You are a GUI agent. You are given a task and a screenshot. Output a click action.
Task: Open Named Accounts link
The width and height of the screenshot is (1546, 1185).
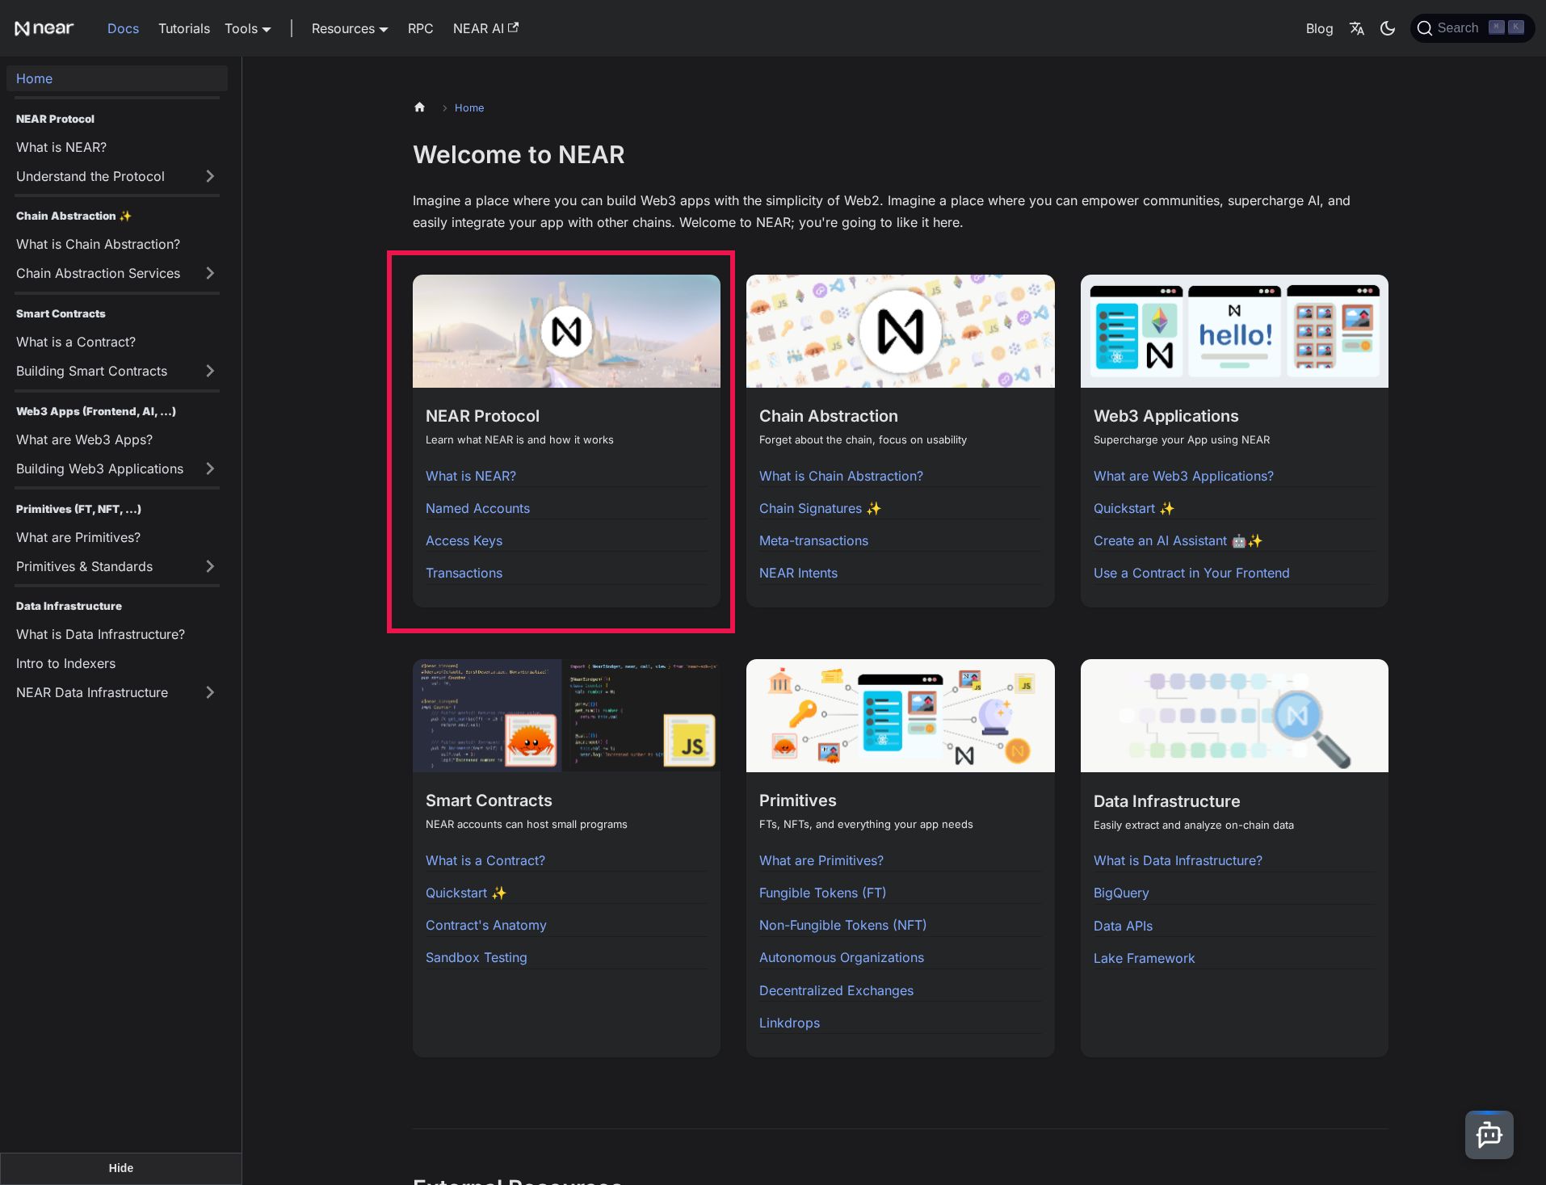pos(477,508)
